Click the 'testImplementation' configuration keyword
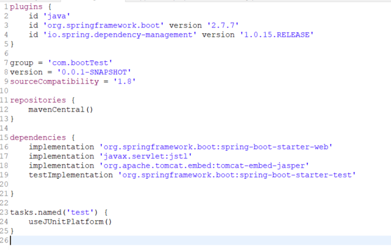Image resolution: width=391 pixels, height=250 pixels. [x=71, y=175]
